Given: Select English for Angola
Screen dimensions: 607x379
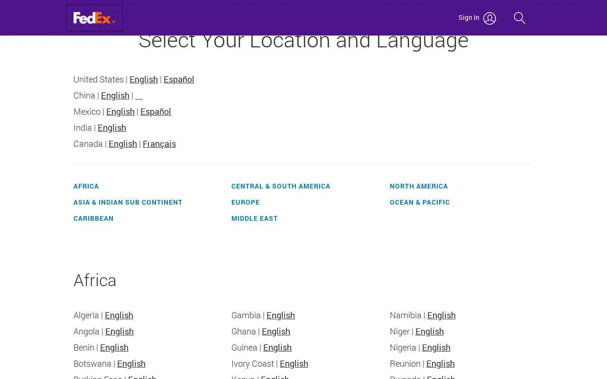Looking at the screenshot, I should click(120, 332).
